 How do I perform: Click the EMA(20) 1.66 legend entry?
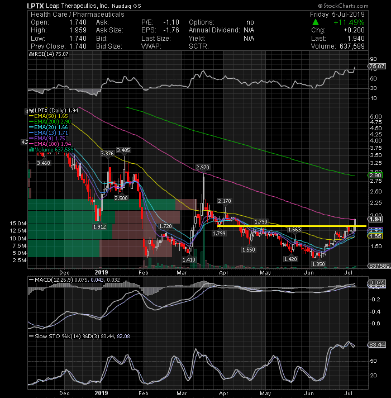(51, 127)
